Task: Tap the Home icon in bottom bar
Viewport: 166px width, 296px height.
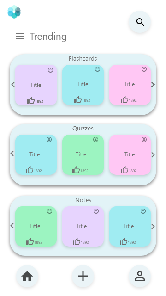Action: [27, 277]
